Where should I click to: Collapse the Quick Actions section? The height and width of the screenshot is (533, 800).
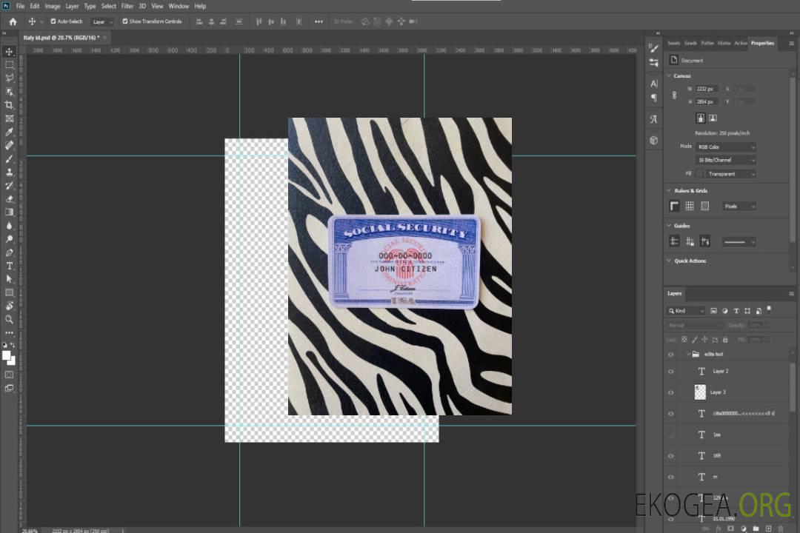point(669,261)
